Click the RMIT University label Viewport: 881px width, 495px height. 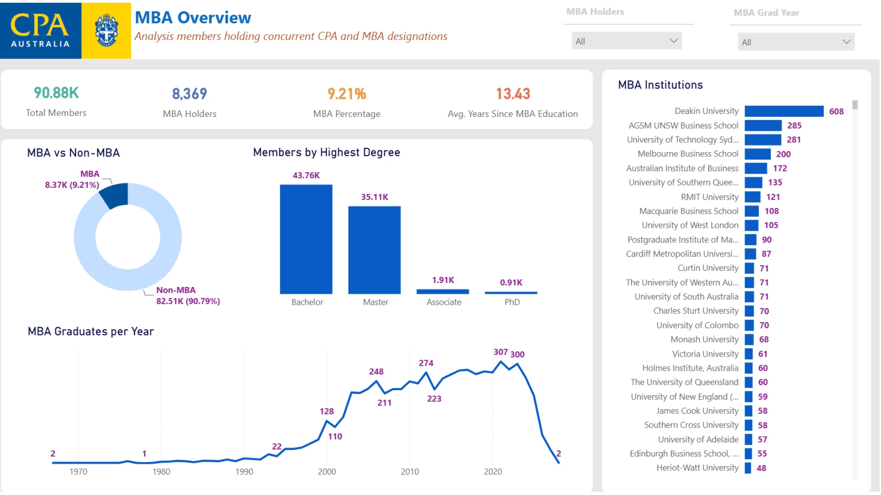[x=709, y=197]
